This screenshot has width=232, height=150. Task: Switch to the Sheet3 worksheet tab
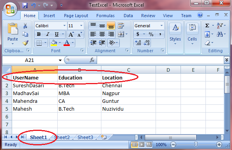coord(85,137)
